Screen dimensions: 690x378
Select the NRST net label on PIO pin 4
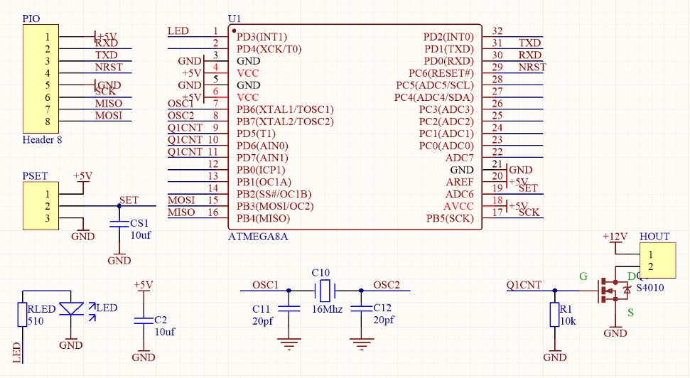(109, 67)
